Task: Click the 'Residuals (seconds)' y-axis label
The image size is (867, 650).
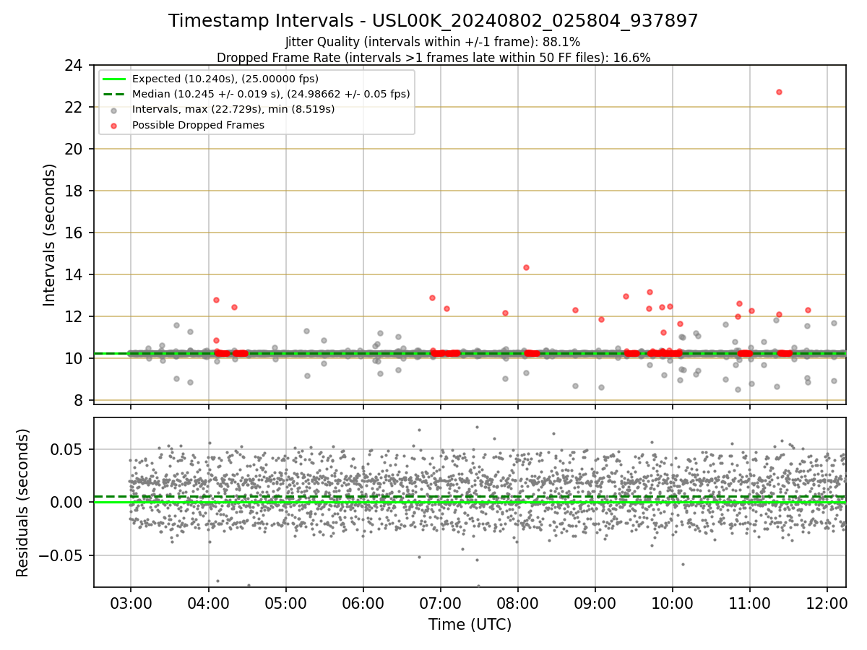Action: point(23,503)
